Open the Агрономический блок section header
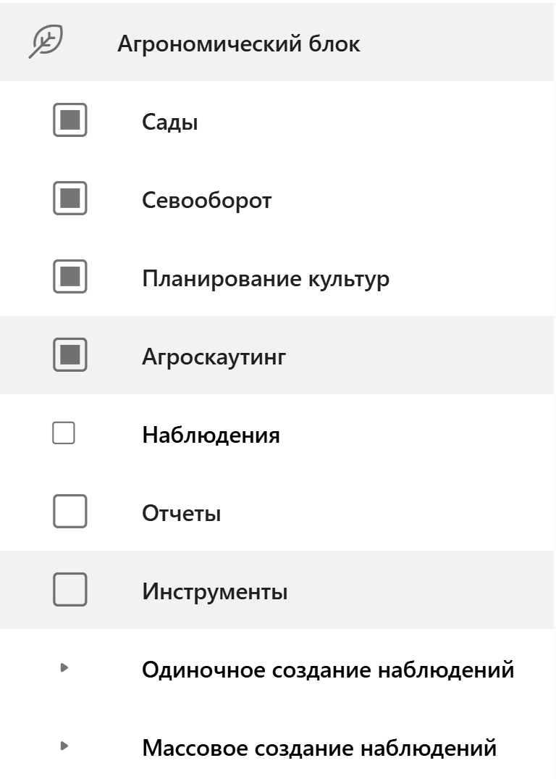Image resolution: width=556 pixels, height=779 pixels. click(x=238, y=44)
